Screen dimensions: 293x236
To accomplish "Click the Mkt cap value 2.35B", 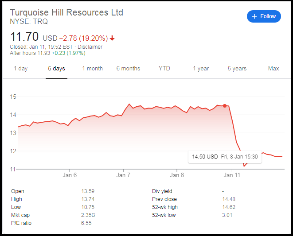I will [x=88, y=215].
